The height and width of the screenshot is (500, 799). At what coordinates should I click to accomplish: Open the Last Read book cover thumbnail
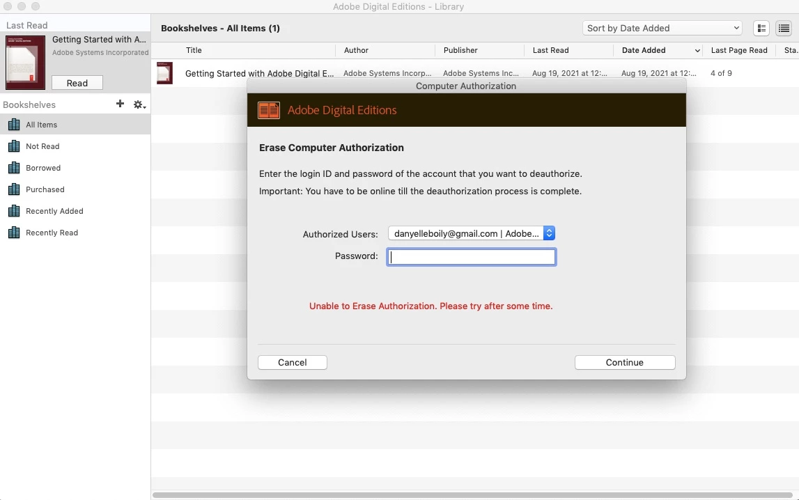[25, 62]
